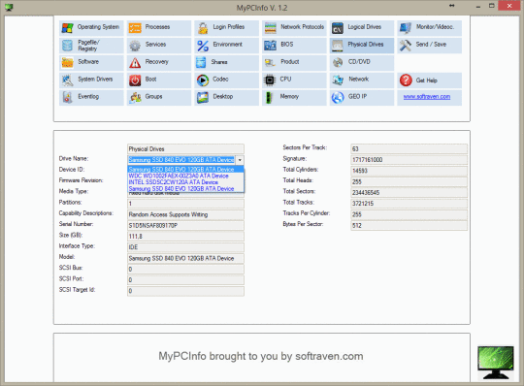Open the Desktop picture icon
Screen dimensions: 524x386
click(x=203, y=98)
